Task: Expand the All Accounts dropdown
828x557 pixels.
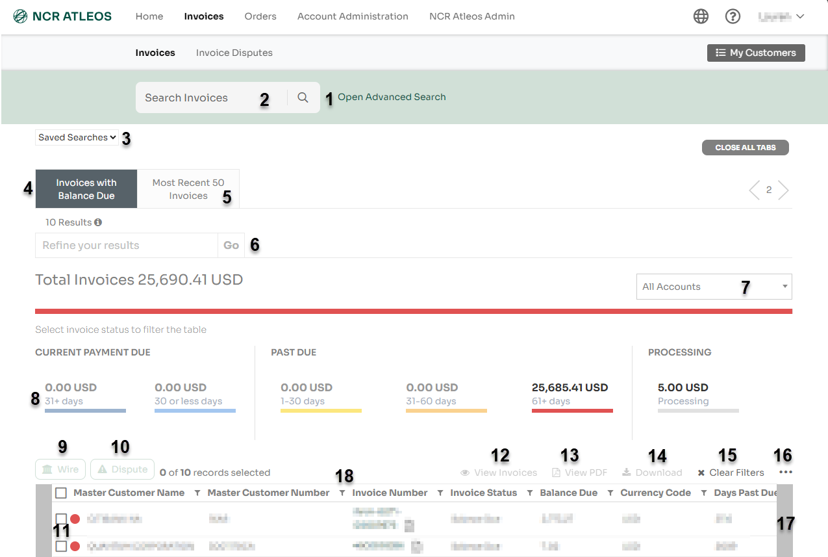Action: [714, 287]
